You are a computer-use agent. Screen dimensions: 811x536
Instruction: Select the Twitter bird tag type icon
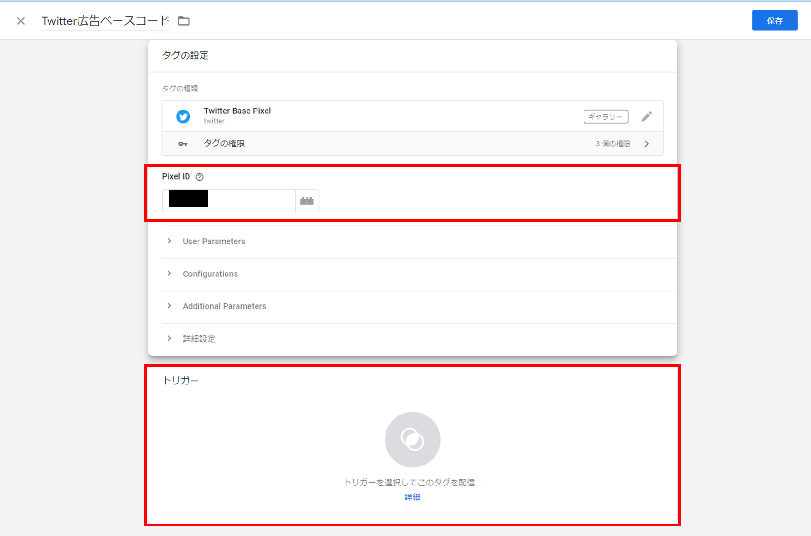pos(183,116)
